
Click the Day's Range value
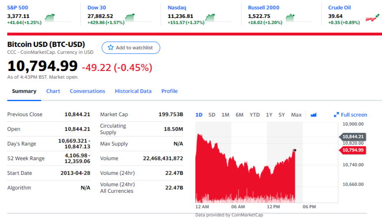click(74, 144)
